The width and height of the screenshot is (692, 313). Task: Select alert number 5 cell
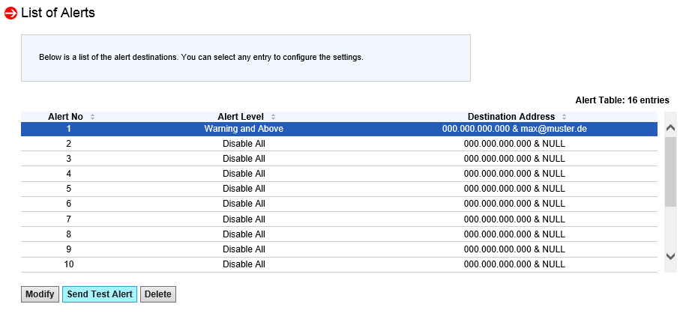click(x=68, y=189)
